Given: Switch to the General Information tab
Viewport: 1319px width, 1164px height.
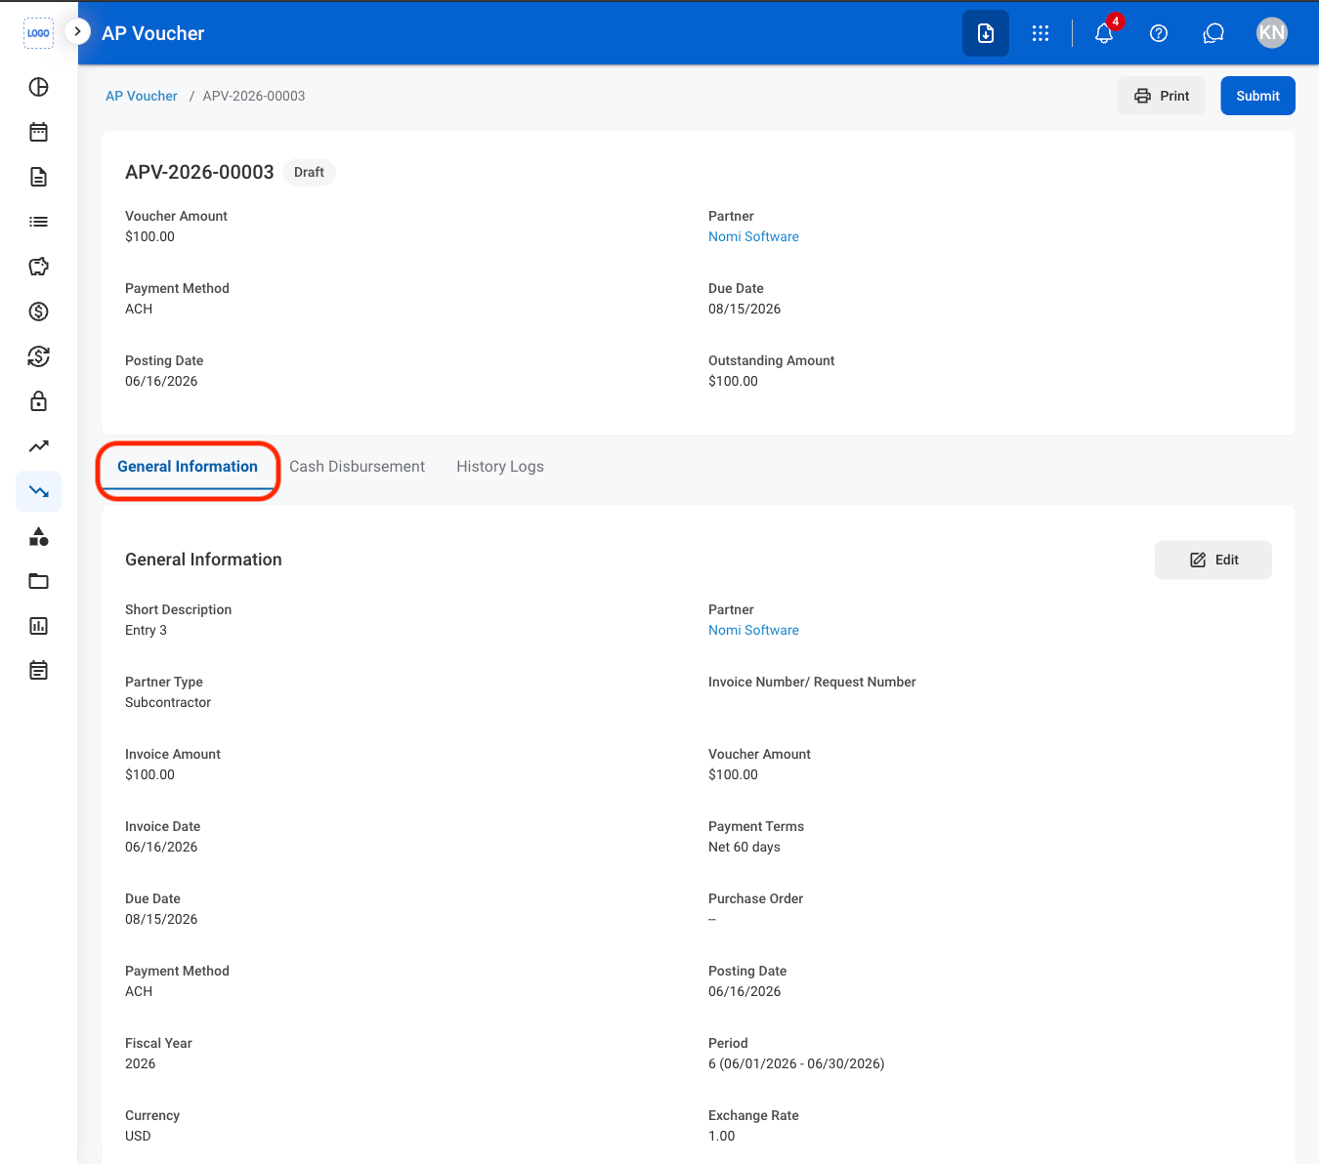Looking at the screenshot, I should pos(188,467).
